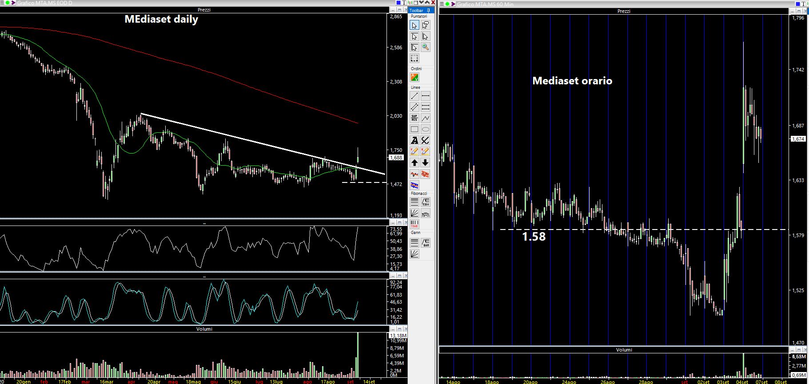Viewport: 809px width, 384px height.
Task: Select the standard arrow pointer tool
Action: pyautogui.click(x=414, y=25)
